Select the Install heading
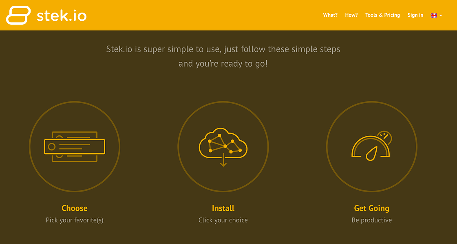 pos(223,208)
